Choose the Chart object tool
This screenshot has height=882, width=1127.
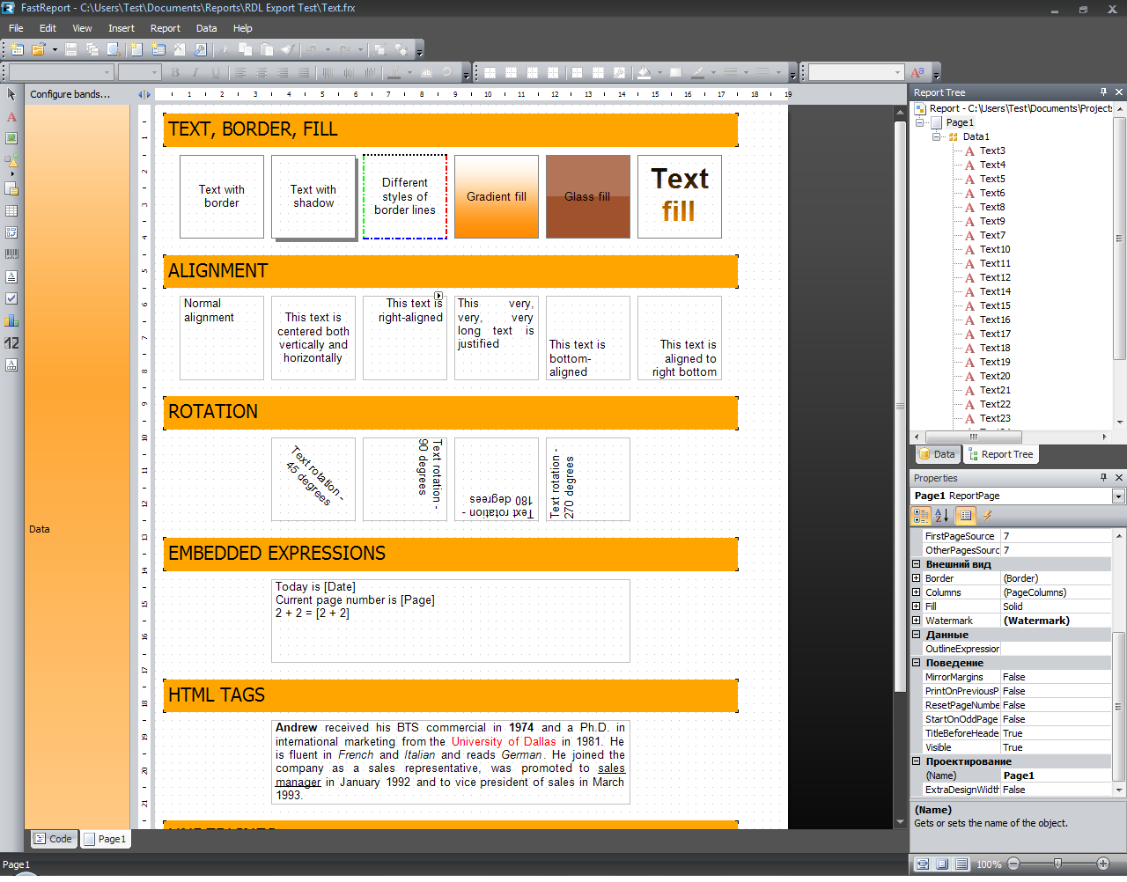point(11,320)
